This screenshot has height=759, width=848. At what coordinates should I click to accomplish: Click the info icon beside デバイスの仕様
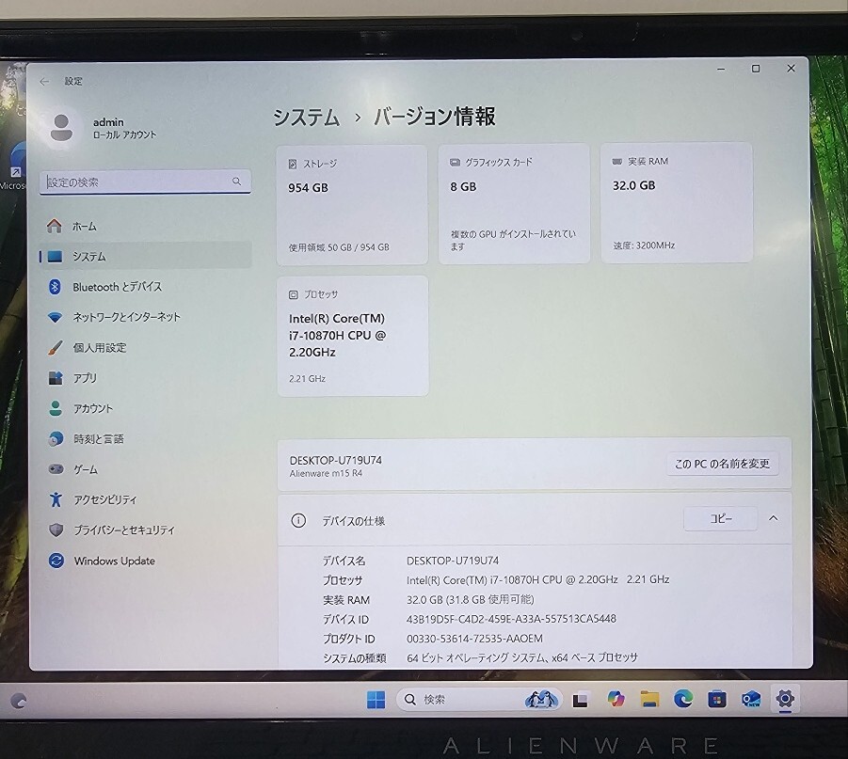[x=298, y=521]
